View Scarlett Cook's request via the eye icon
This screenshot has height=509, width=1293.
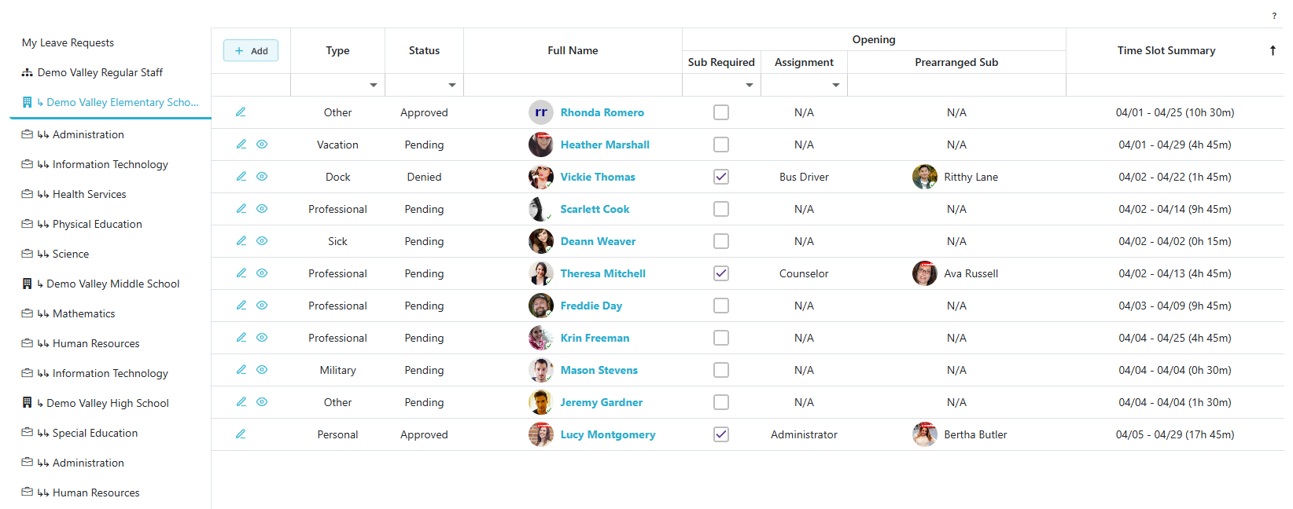(x=262, y=209)
